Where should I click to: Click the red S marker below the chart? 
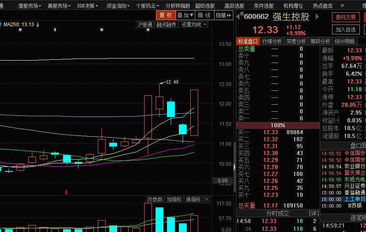click(x=66, y=192)
